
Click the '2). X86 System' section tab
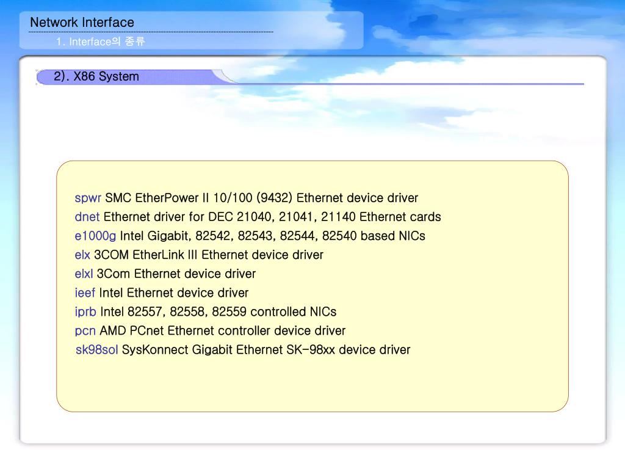(96, 76)
